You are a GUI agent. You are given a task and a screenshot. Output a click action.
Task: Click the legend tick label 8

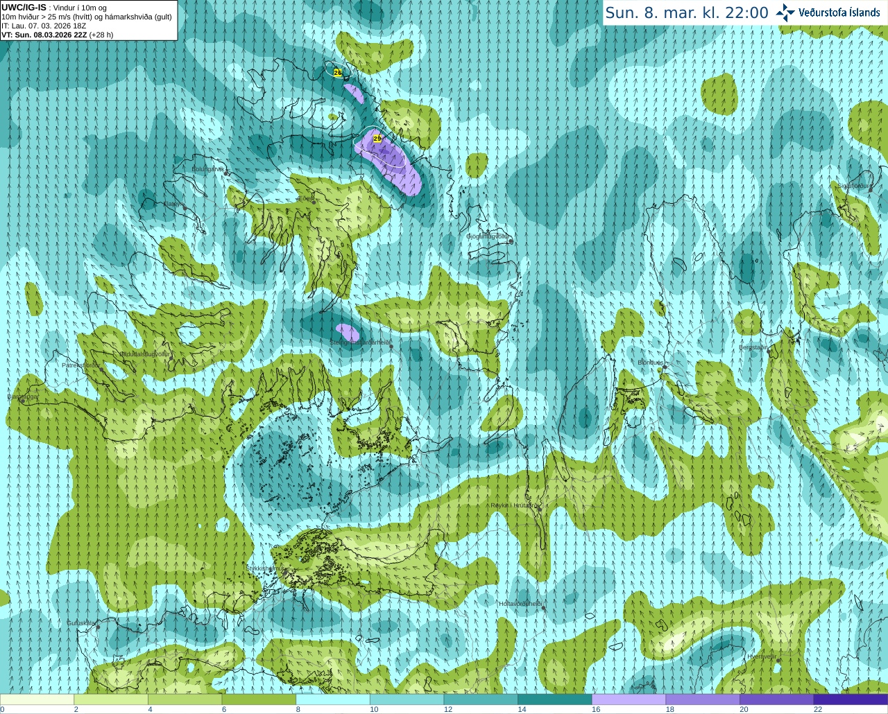pyautogui.click(x=298, y=709)
